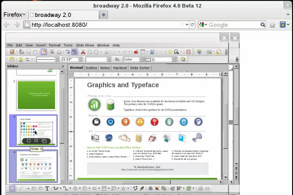293x195 pixels.
Task: Open a new browser tab
Action: 104,15
